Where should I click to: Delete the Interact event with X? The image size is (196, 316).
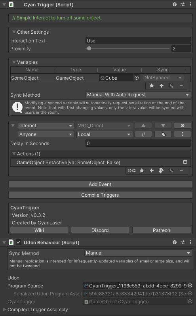pyautogui.click(x=183, y=126)
